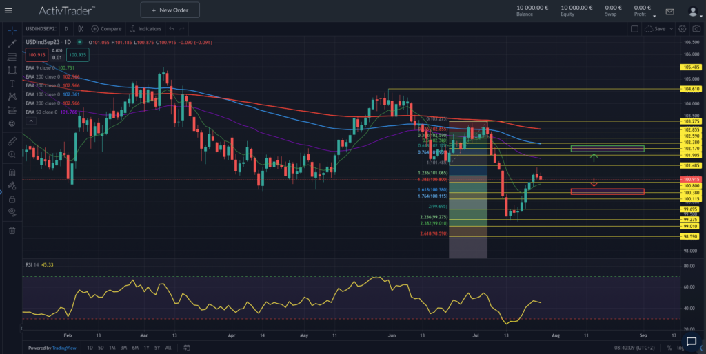Open the TradingView link
Screen dimensions: 706x354
pos(64,348)
